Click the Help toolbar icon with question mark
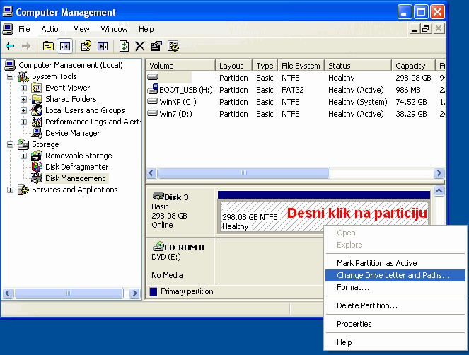This screenshot has height=355, width=469. pos(86,46)
